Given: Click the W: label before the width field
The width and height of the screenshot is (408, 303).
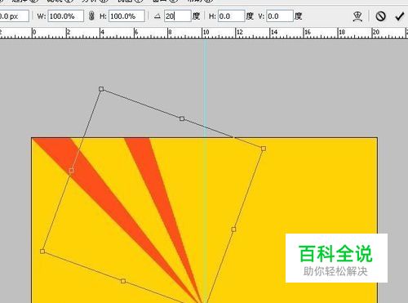Looking at the screenshot, I should click(42, 16).
